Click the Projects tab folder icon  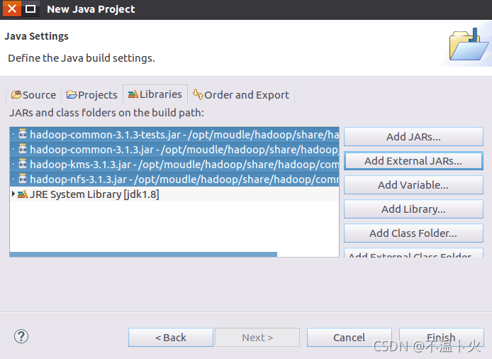pos(72,94)
